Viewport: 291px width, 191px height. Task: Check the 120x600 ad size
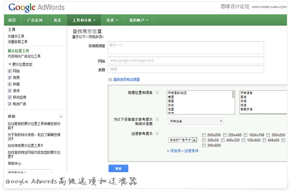pyautogui.click(x=244, y=140)
